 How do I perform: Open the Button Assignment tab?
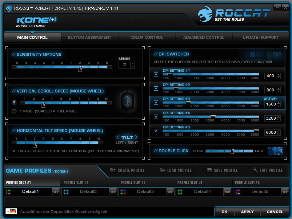(x=89, y=37)
